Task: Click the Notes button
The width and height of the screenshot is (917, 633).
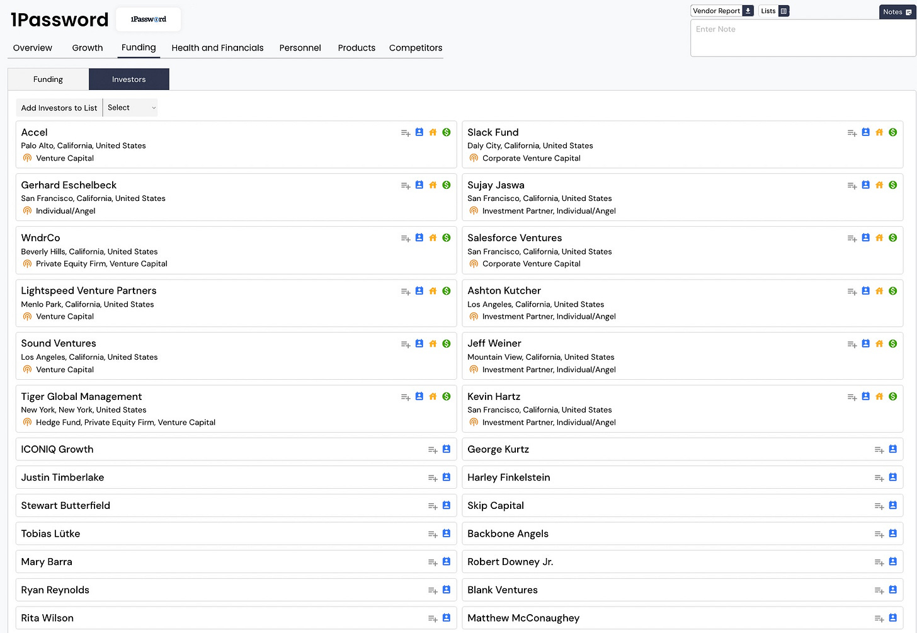Action: [897, 12]
